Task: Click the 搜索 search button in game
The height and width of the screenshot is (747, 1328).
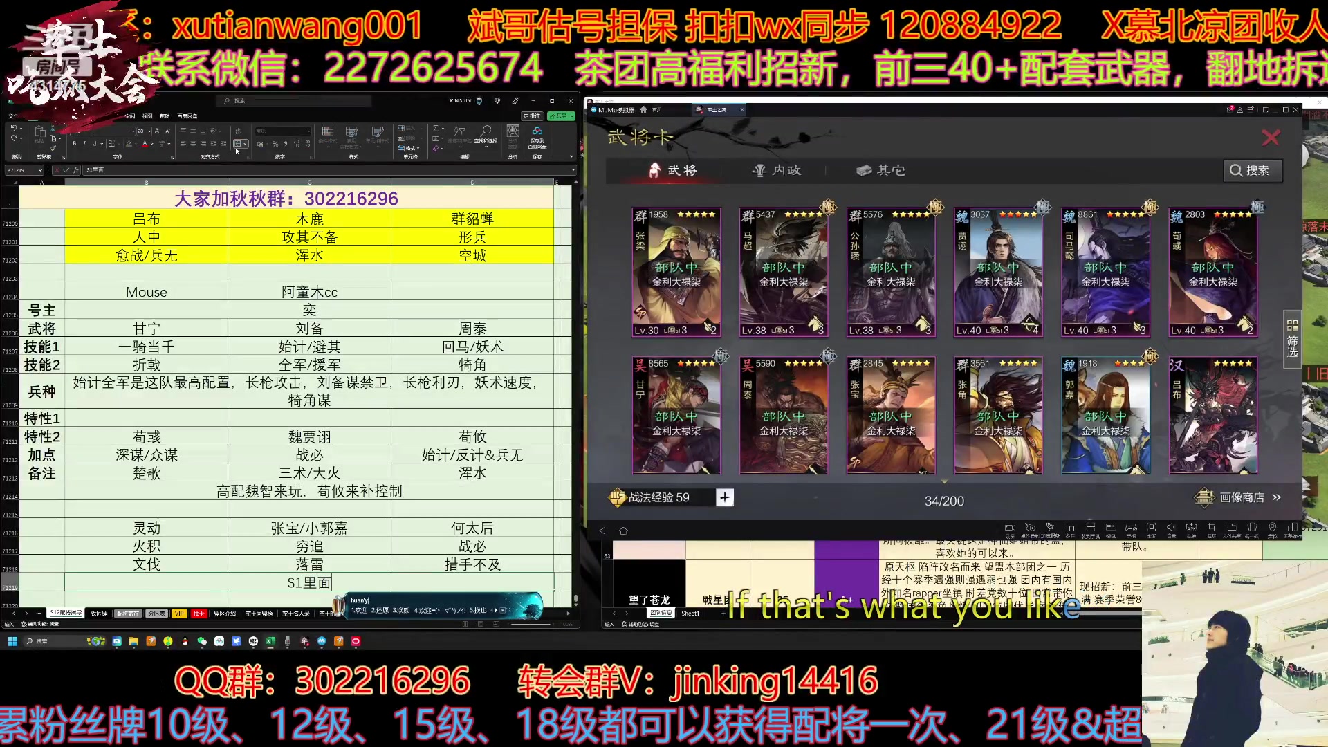Action: 1252,170
